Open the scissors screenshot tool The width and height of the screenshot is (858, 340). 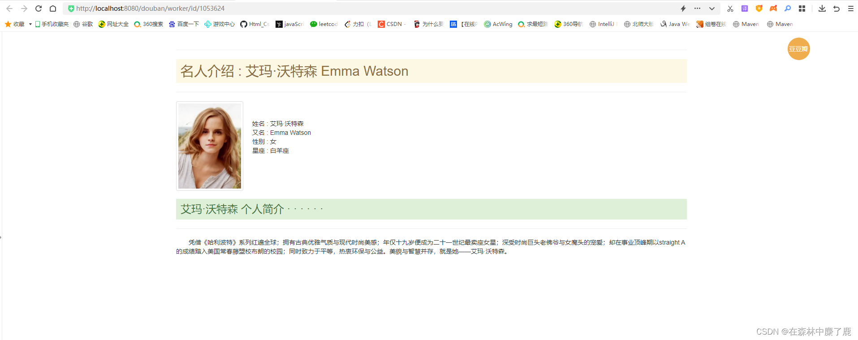pos(730,9)
